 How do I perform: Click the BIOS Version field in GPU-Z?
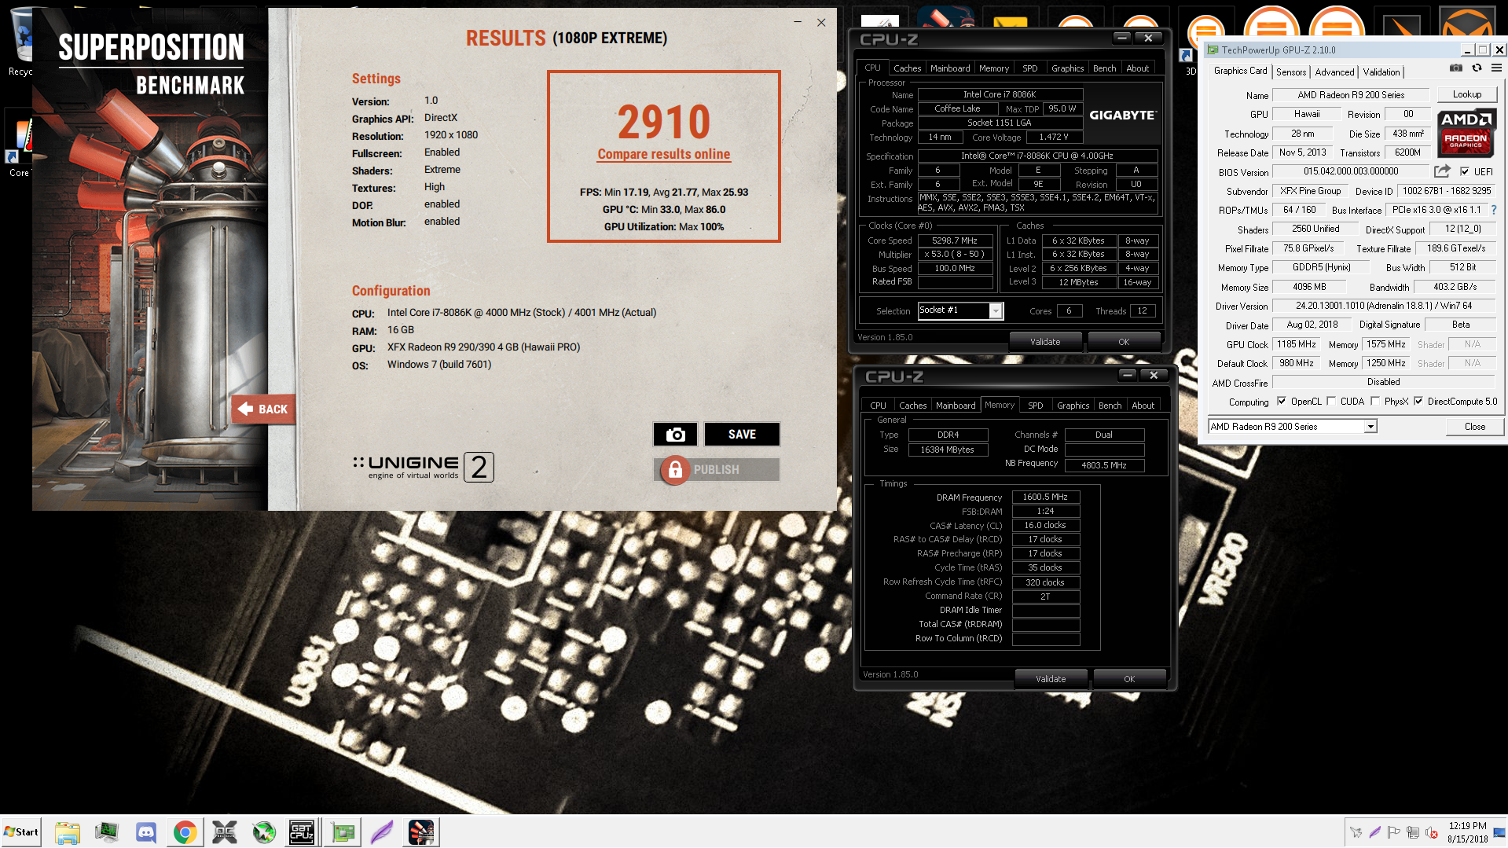point(1350,171)
